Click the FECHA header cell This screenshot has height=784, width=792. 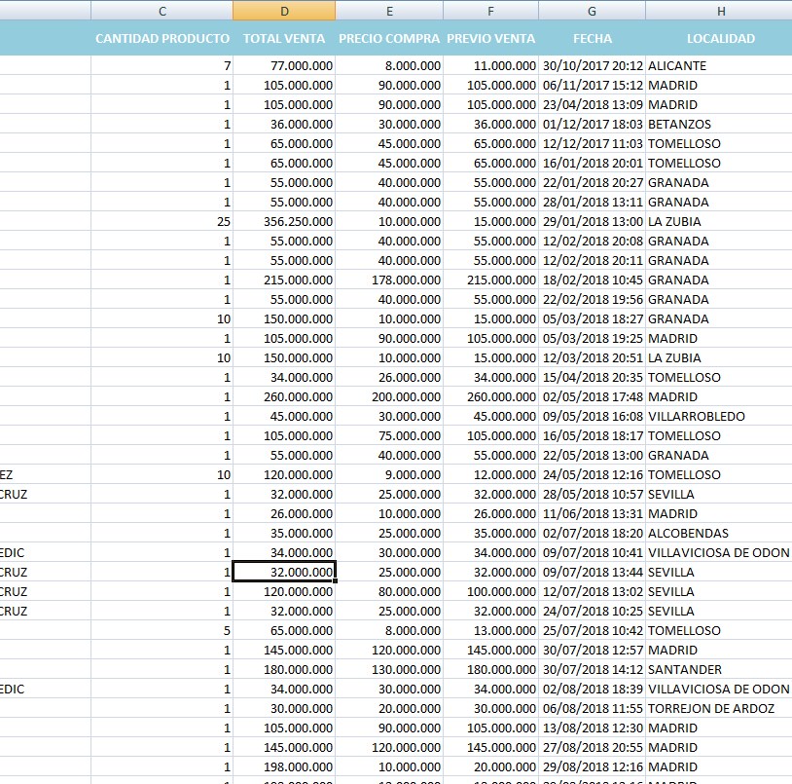coord(592,38)
